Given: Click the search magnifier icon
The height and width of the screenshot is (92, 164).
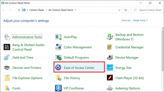Looking at the screenshot, I should (x=135, y=10).
